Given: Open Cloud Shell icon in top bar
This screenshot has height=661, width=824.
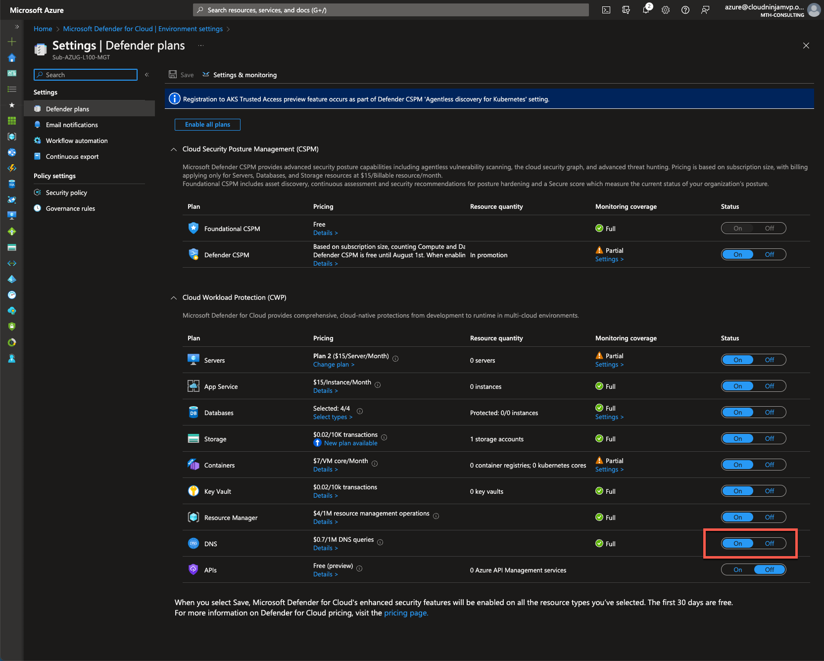Looking at the screenshot, I should pos(606,10).
